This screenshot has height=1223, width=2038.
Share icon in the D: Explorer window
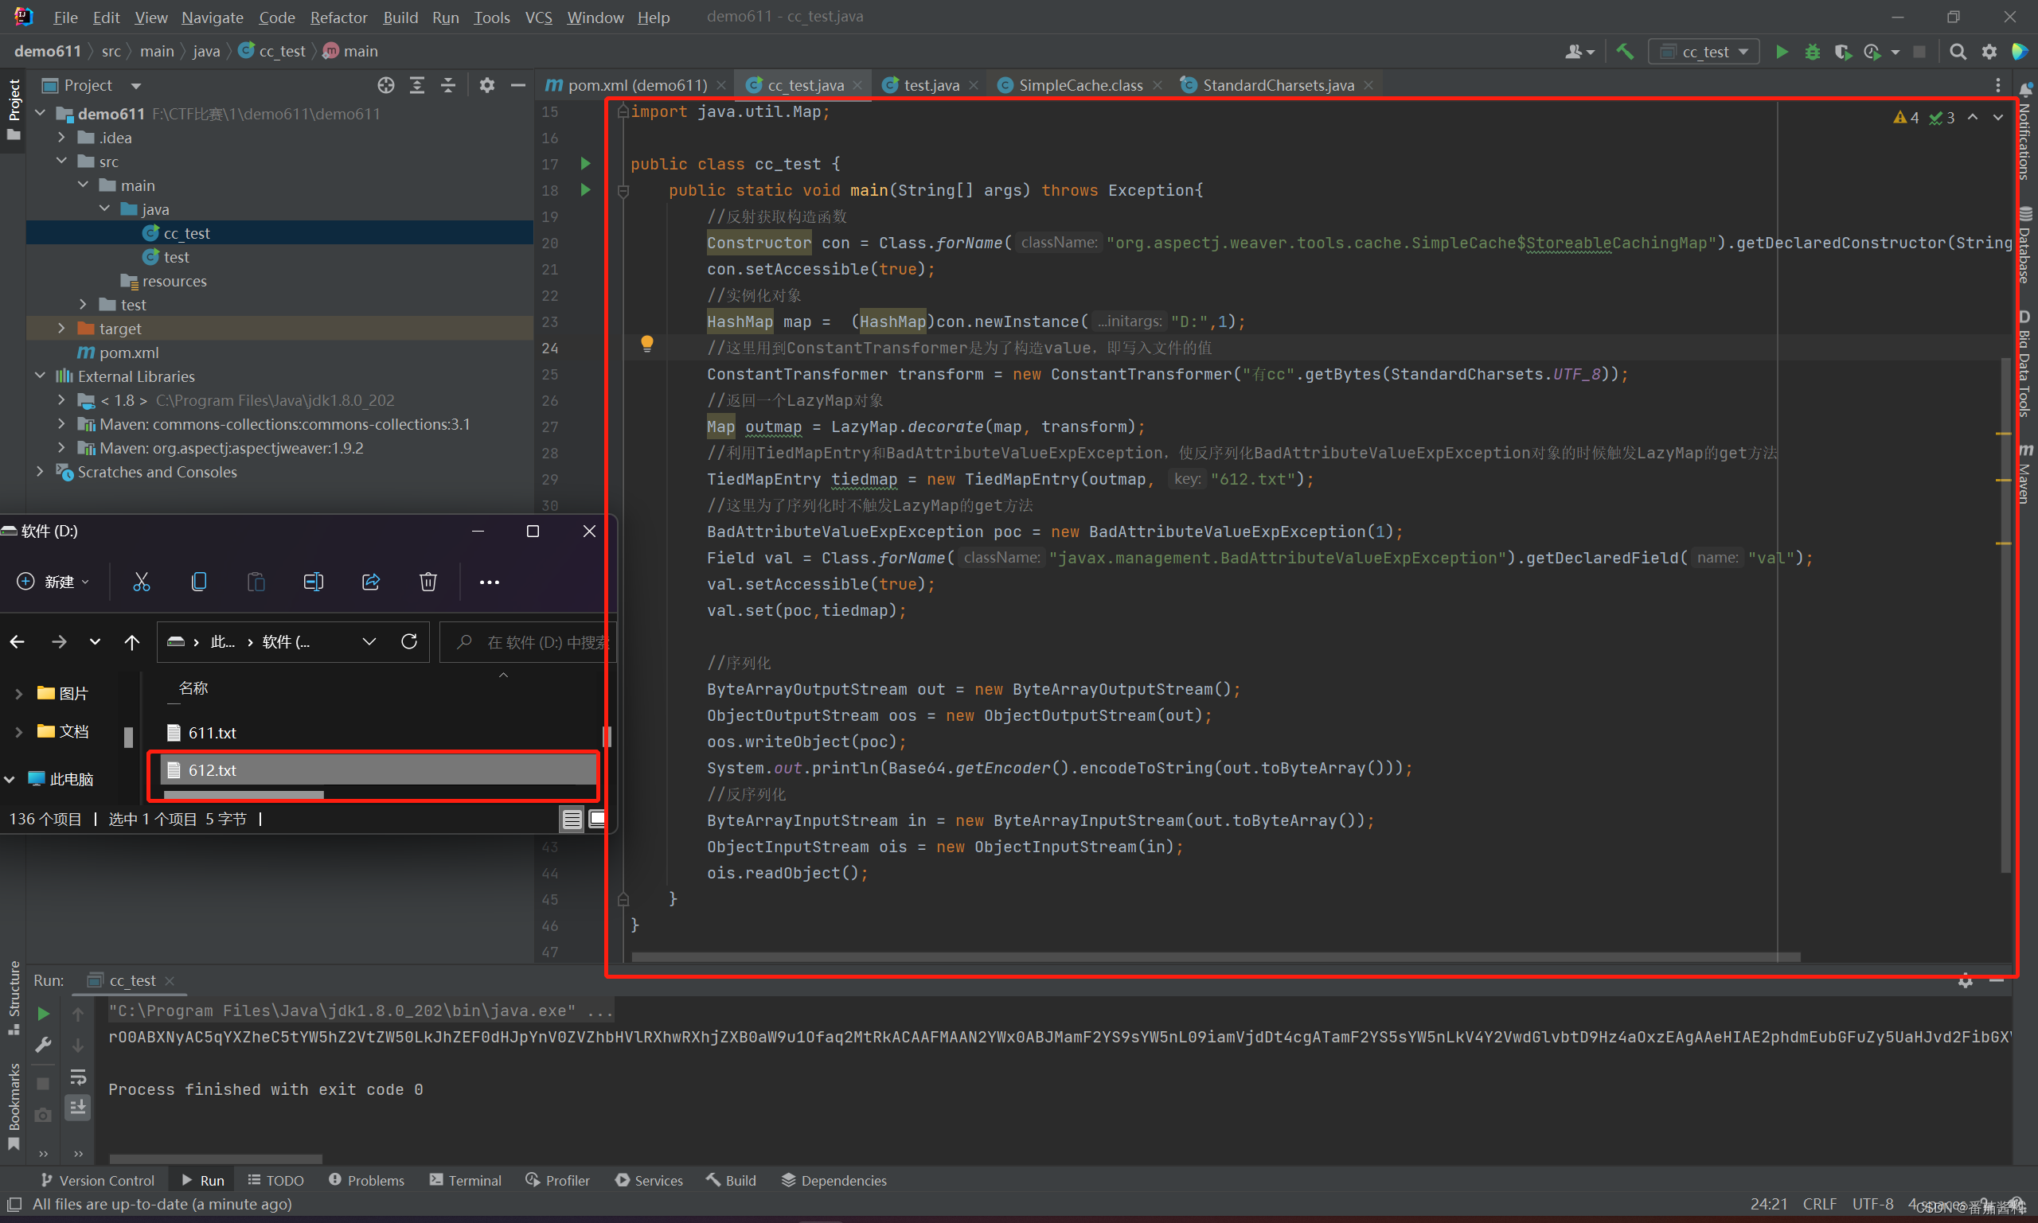pos(371,582)
